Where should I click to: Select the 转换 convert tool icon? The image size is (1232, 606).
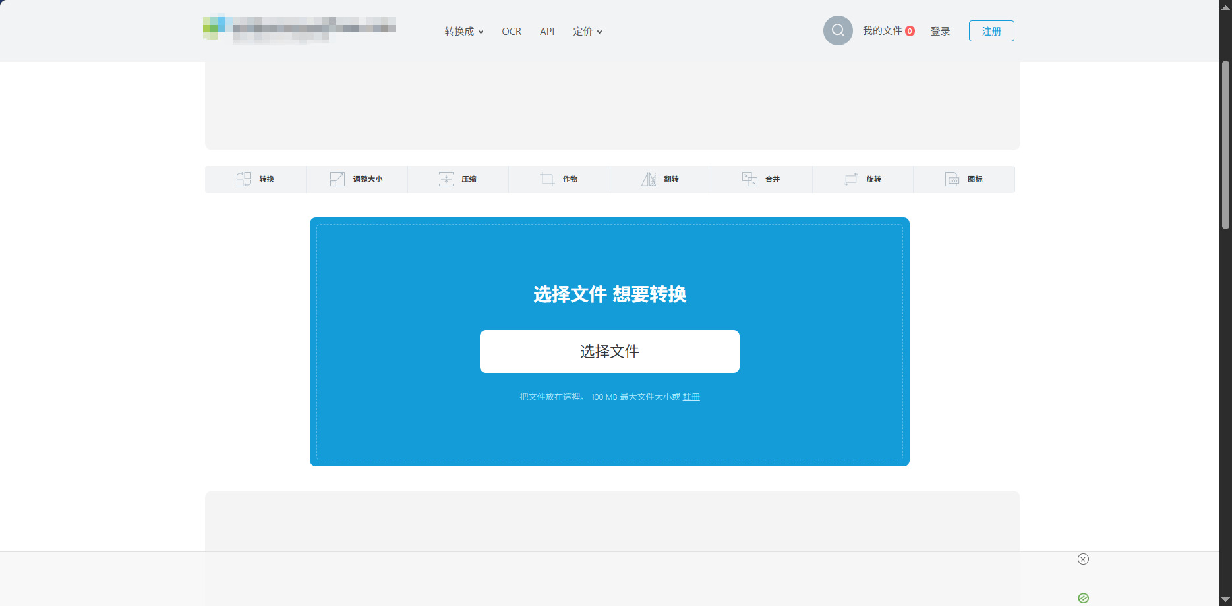(x=244, y=179)
